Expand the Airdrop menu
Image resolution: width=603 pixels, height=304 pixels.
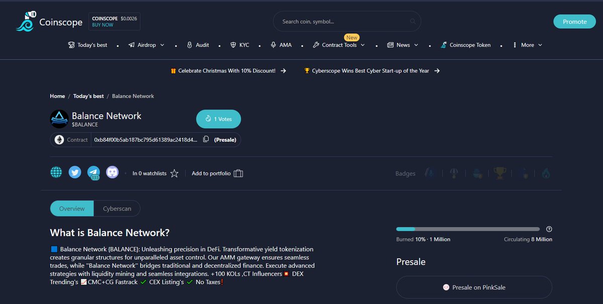146,45
